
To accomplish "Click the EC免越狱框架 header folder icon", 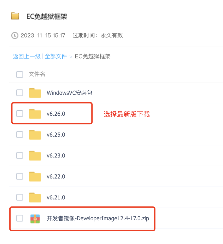I will coord(15,16).
